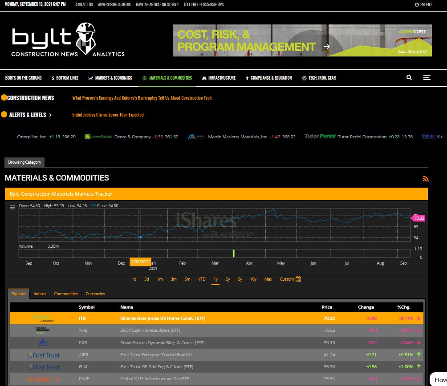447x386 pixels.
Task: Click the RSS feed icon
Action: (x=426, y=178)
